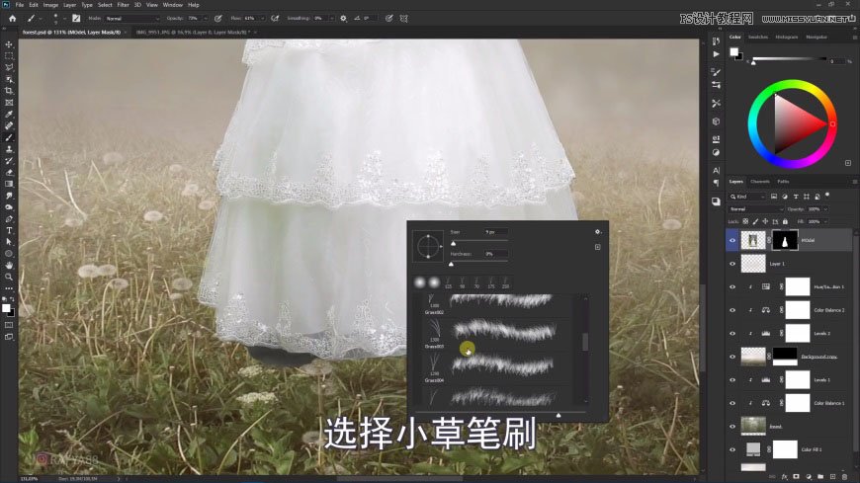Select the Crop tool

pos(9,91)
